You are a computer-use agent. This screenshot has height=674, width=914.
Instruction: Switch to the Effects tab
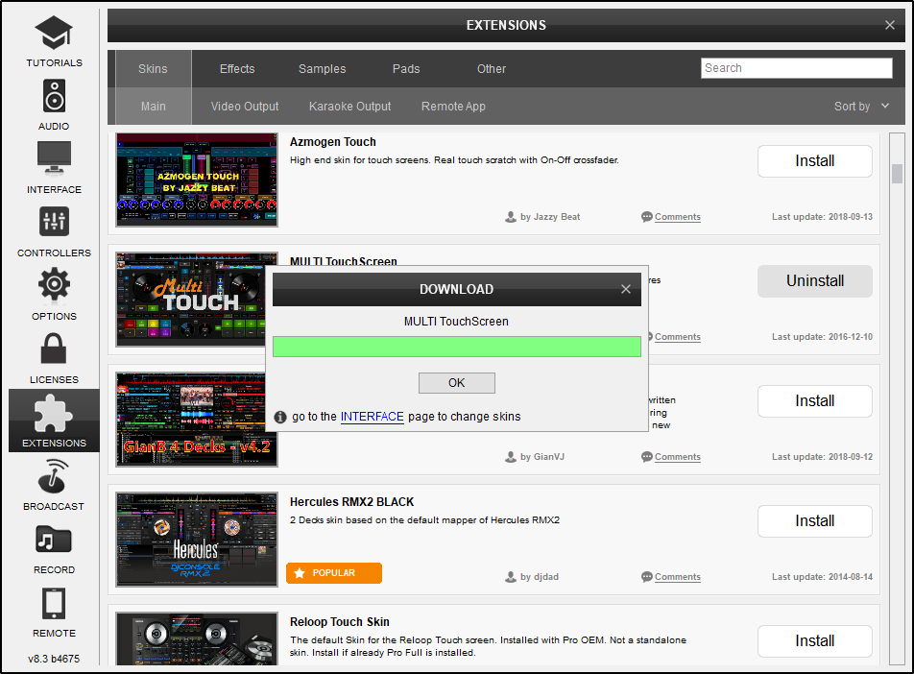click(x=237, y=69)
